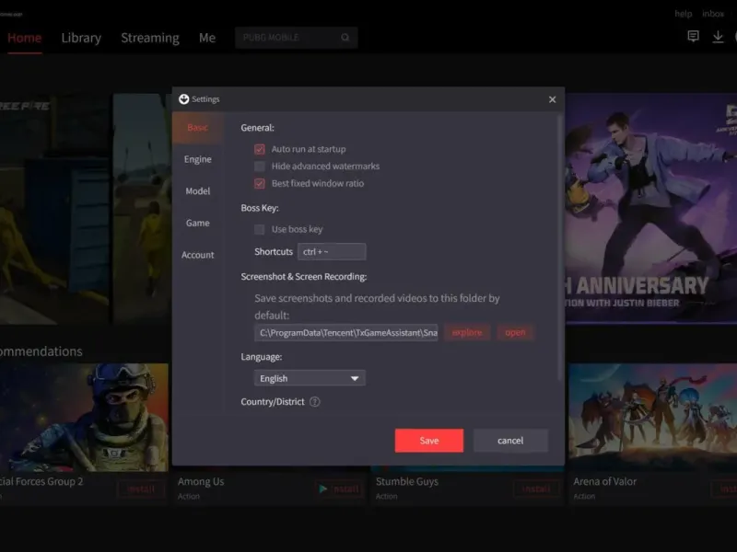Install Stumble Guys game
The image size is (737, 552).
point(536,489)
